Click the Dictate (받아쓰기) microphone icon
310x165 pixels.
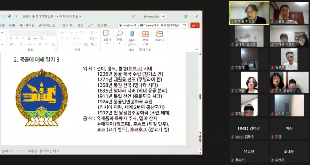point(132,34)
